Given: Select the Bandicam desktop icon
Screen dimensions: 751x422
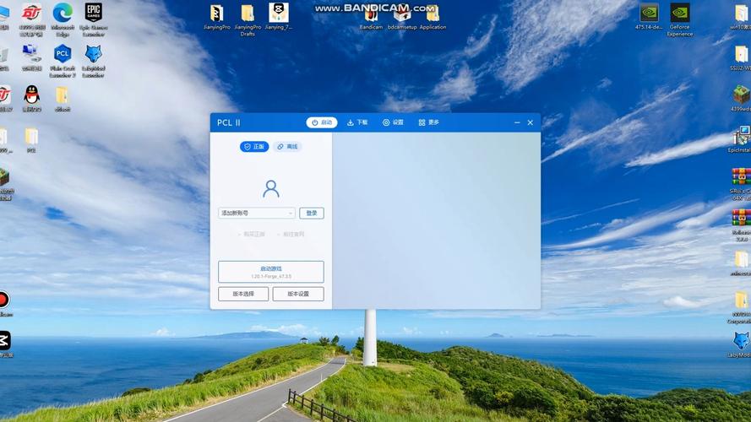Looking at the screenshot, I should [x=371, y=14].
